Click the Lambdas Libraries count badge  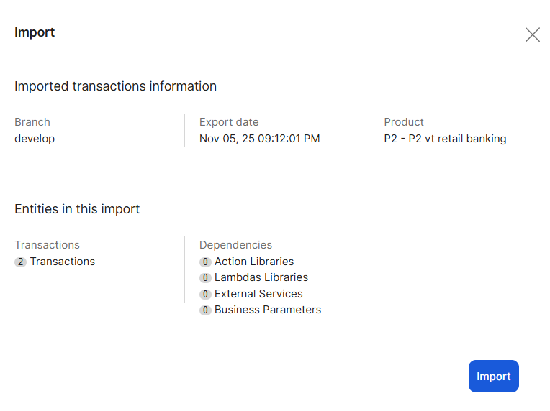click(x=205, y=278)
